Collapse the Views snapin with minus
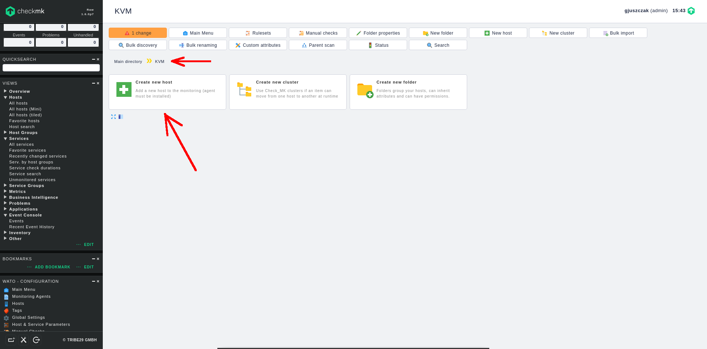The height and width of the screenshot is (349, 707). pos(94,83)
